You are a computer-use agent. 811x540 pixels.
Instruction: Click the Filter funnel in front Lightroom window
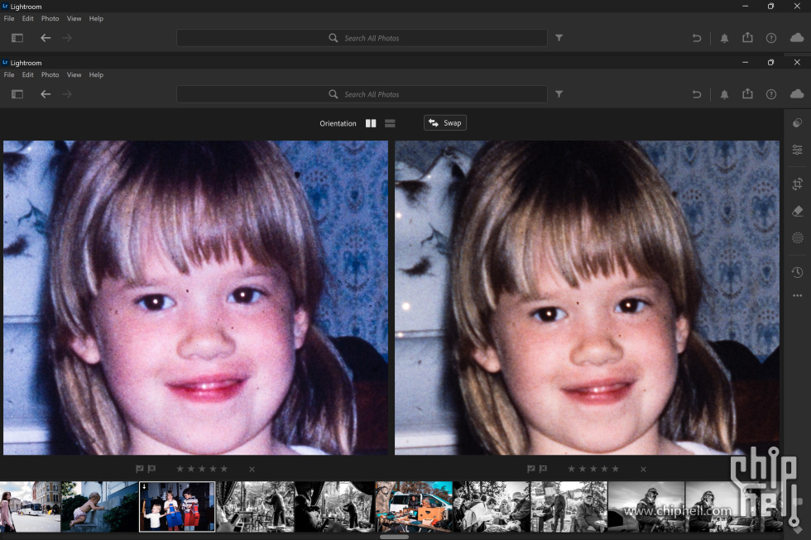click(x=559, y=94)
